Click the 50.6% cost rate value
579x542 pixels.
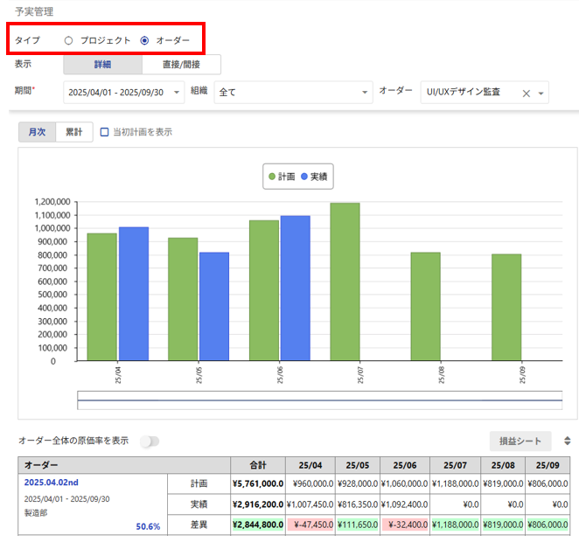coord(148,526)
